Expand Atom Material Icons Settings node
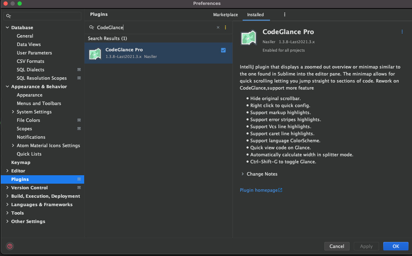 [13, 145]
